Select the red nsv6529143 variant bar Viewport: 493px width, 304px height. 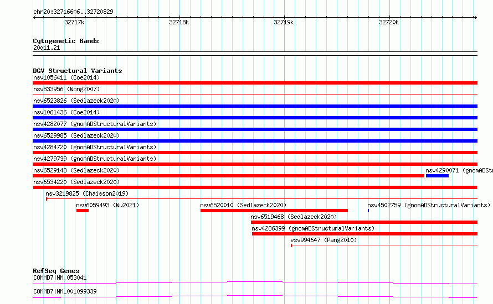pos(229,176)
